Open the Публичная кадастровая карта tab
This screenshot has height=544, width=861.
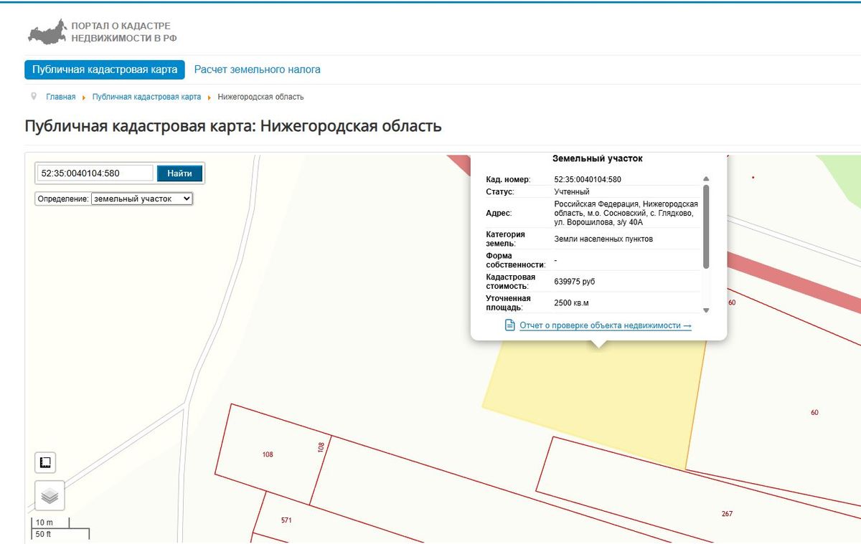[x=105, y=70]
